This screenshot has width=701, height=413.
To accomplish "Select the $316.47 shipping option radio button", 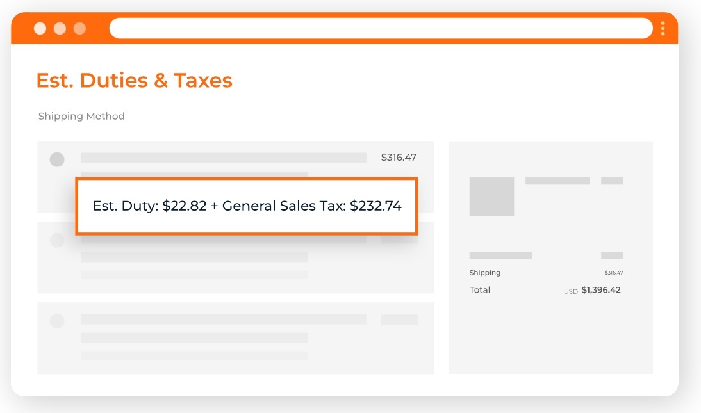I will click(x=57, y=159).
